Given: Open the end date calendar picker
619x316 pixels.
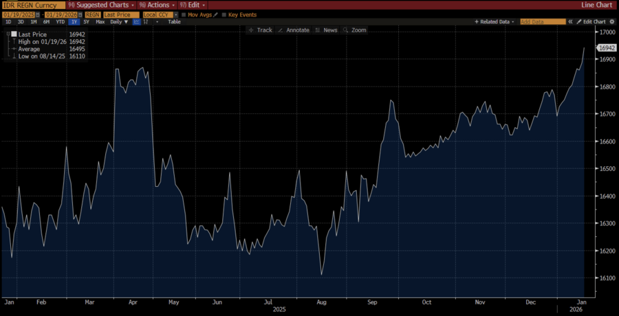Looking at the screenshot, I should click(80, 14).
